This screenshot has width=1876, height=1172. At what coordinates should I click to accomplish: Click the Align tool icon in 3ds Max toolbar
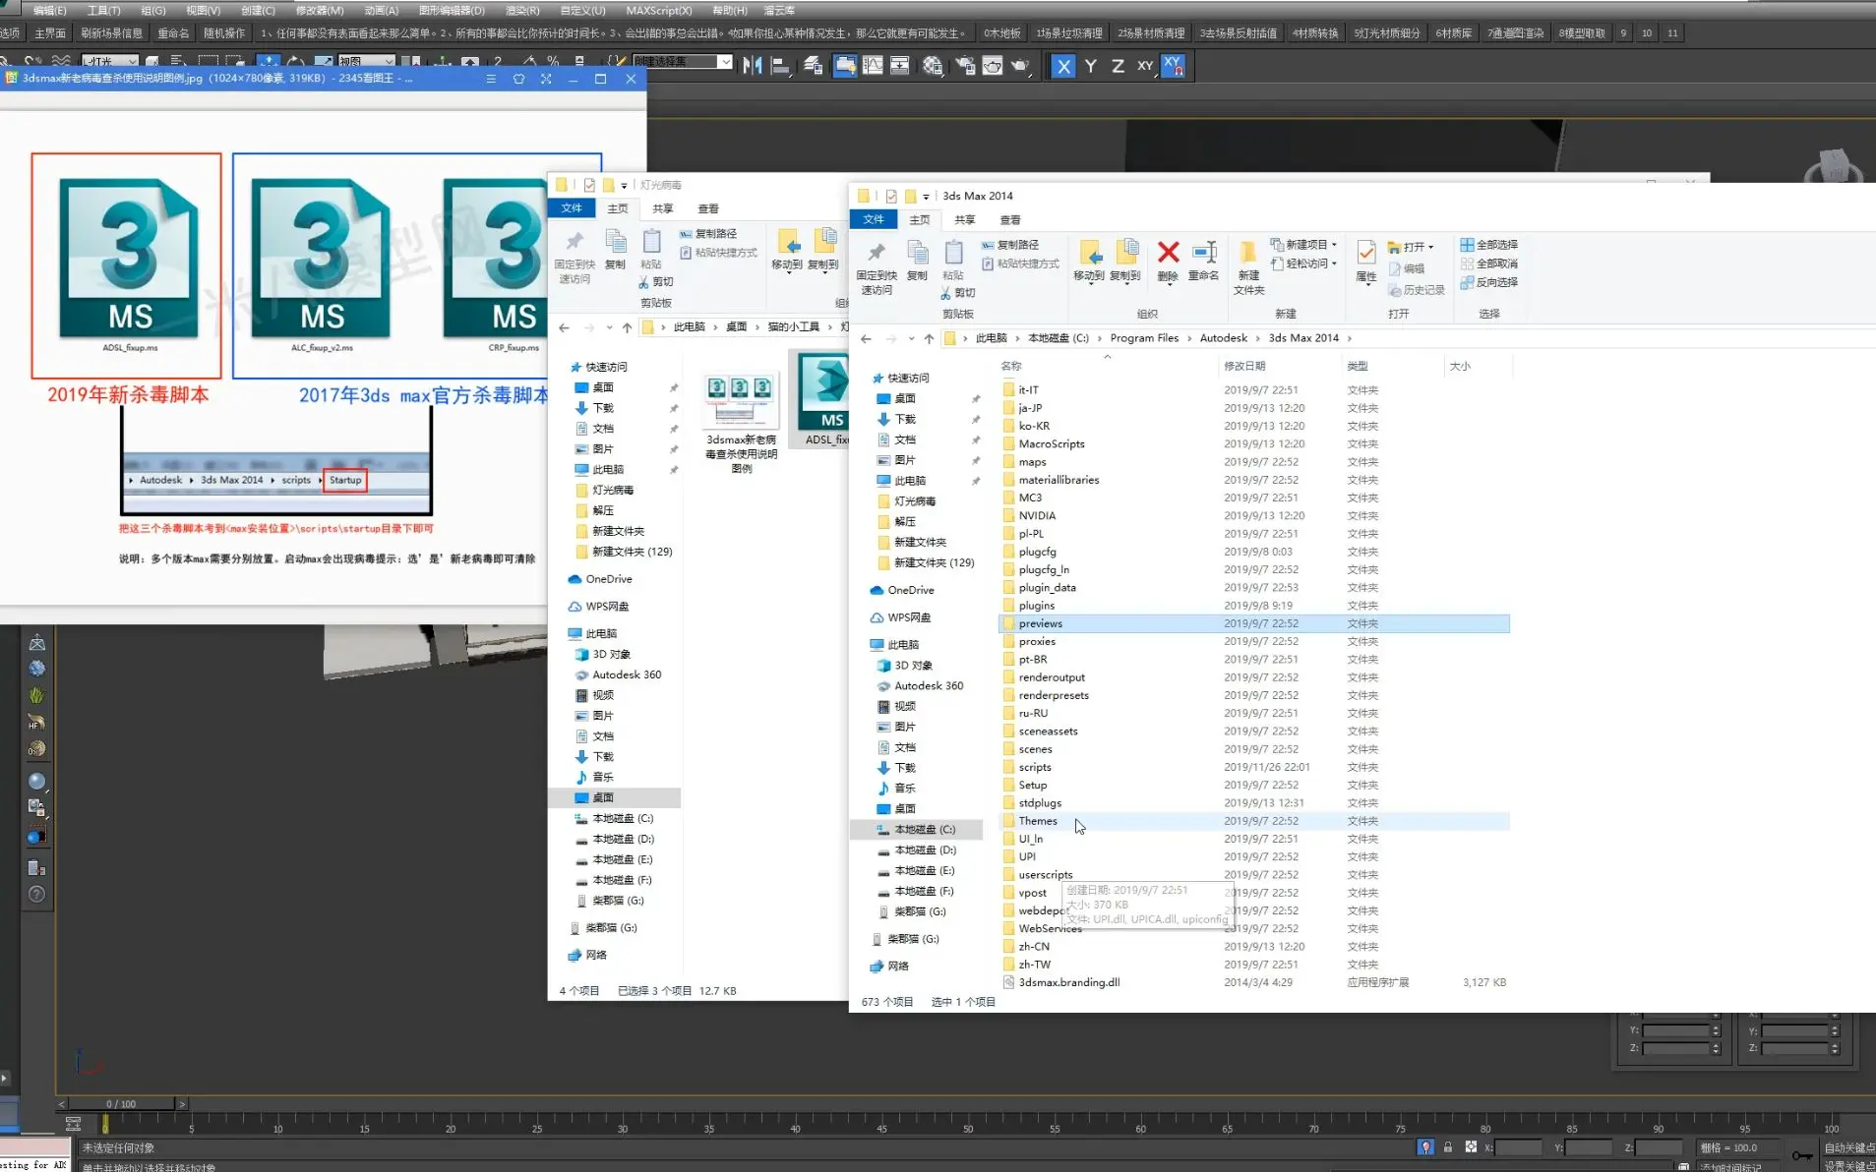[x=781, y=66]
